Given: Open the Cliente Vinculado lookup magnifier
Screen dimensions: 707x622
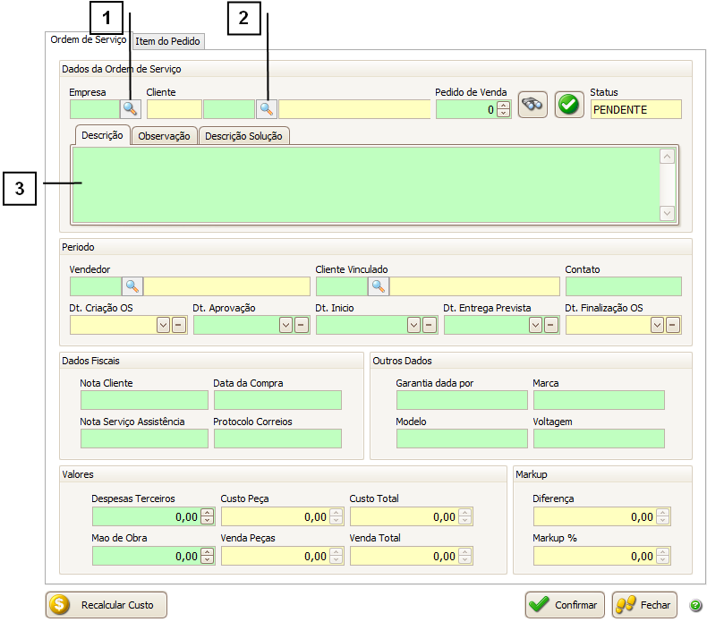Looking at the screenshot, I should click(x=378, y=286).
